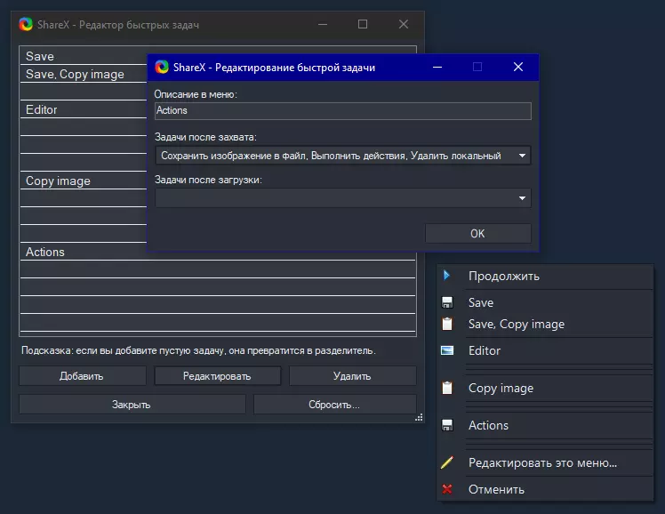Click the Удалить button
Image resolution: width=665 pixels, height=514 pixels.
[352, 376]
